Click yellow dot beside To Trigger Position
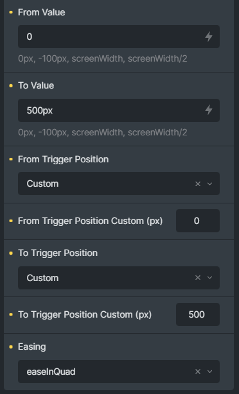 click(11, 253)
